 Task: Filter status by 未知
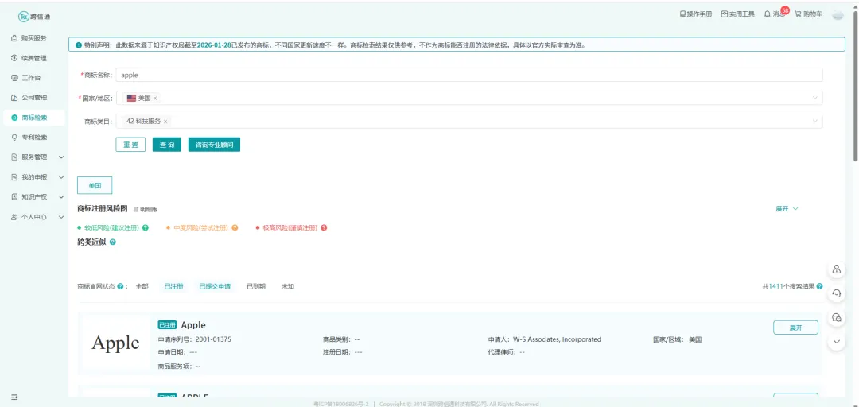288,286
